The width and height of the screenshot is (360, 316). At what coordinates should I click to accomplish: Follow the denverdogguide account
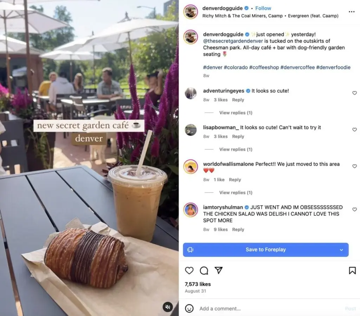263,8
